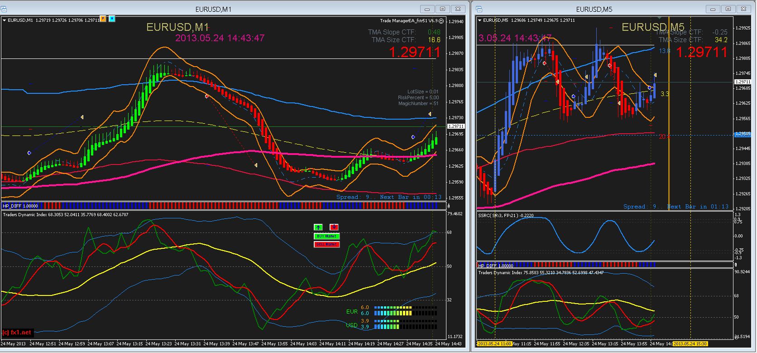Screen dimensions: 757x353
Task: Click the Trade Manager EA smiley face icon
Action: [x=441, y=20]
